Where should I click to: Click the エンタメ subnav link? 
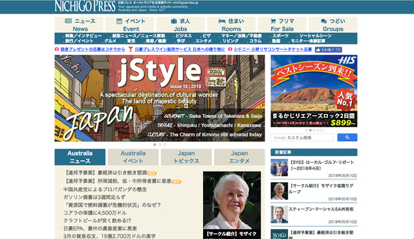203,41
